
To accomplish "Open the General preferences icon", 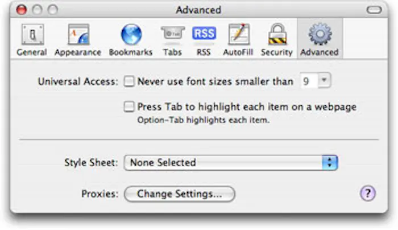I will coord(31,35).
